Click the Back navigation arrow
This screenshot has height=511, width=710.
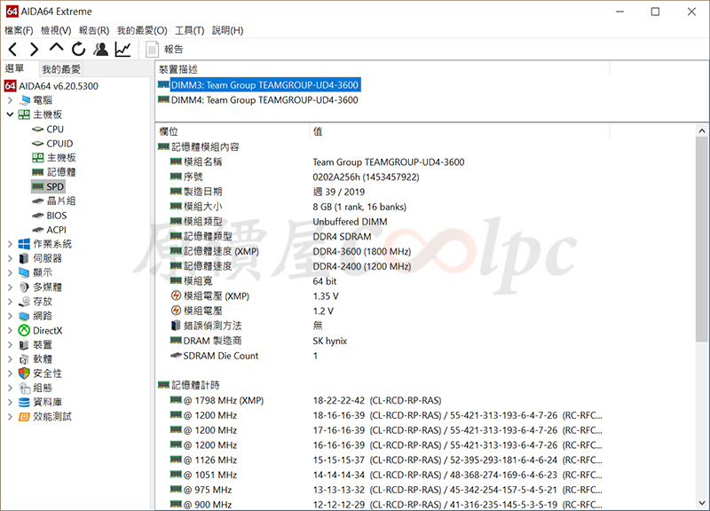coord(12,49)
